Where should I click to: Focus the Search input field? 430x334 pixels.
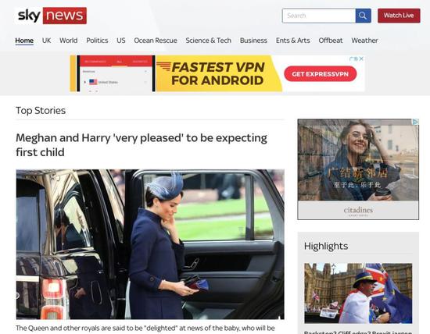coord(319,16)
